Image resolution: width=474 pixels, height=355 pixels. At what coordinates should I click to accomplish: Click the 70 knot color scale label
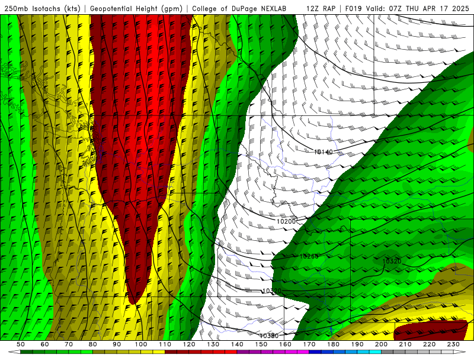click(x=69, y=344)
